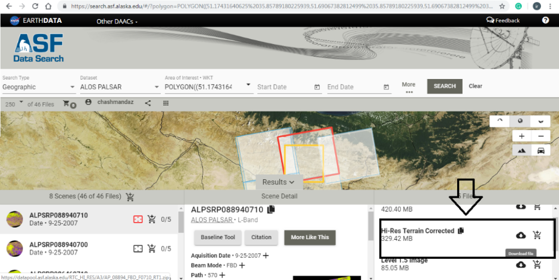Open the Search Type dropdown
This screenshot has height=280, width=559.
[38, 87]
